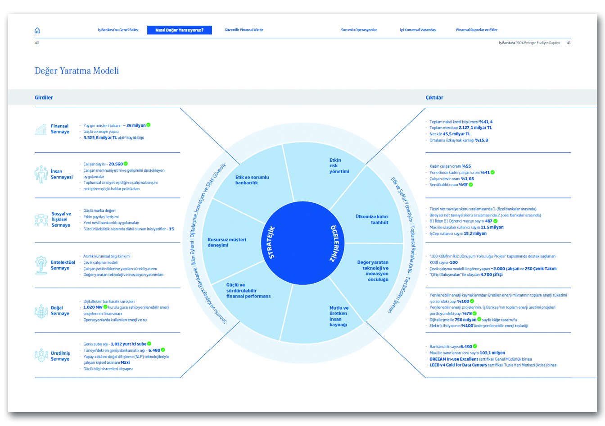Click the İnsan Sermayesi people icon

tap(41, 174)
